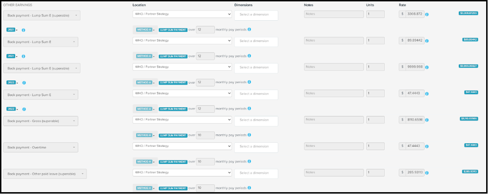Click info icon beside the 9999.998 rate
Image resolution: width=488 pixels, height=194 pixels.
(x=426, y=67)
